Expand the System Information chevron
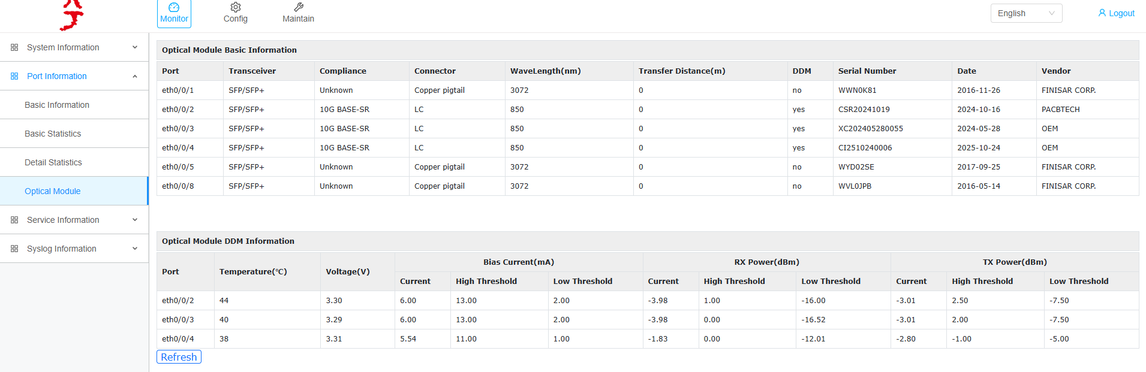This screenshot has height=372, width=1146. pos(135,47)
